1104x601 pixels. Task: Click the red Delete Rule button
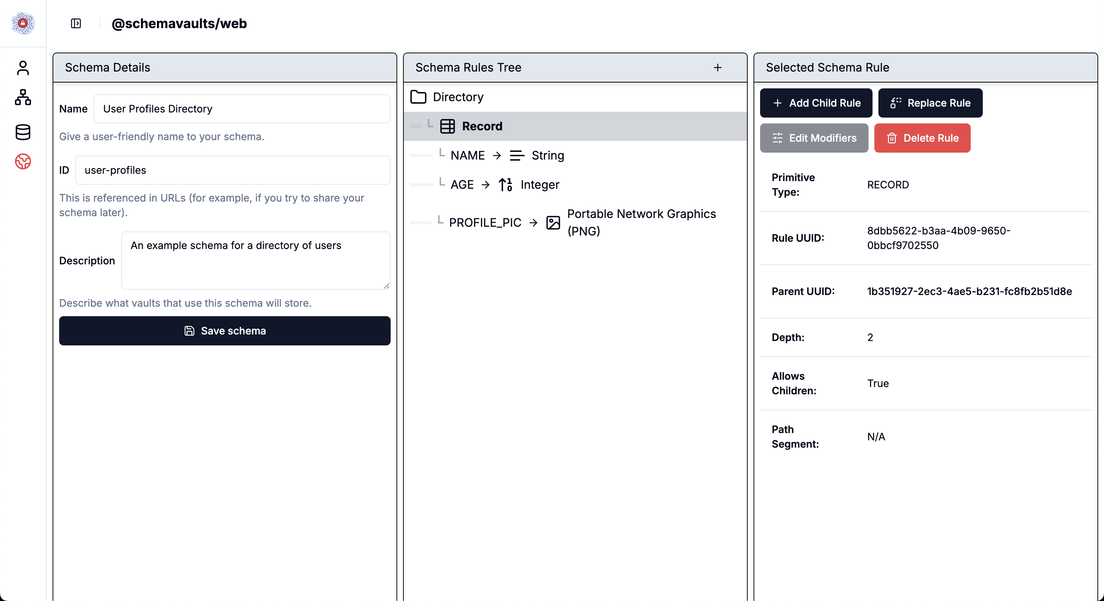(922, 138)
